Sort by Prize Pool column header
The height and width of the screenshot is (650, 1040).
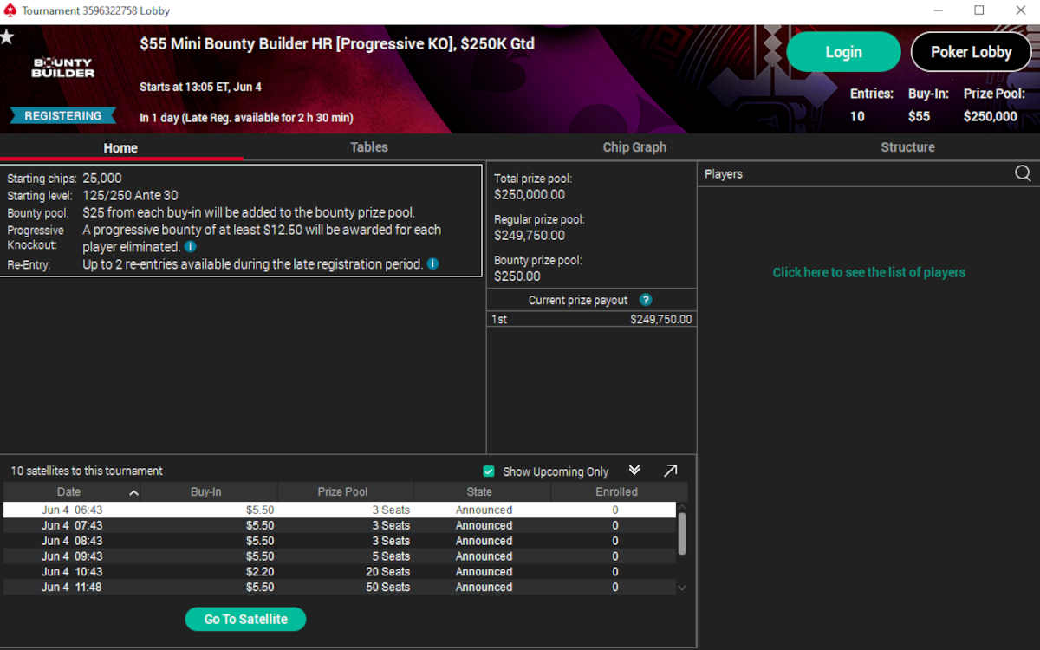[x=343, y=491]
